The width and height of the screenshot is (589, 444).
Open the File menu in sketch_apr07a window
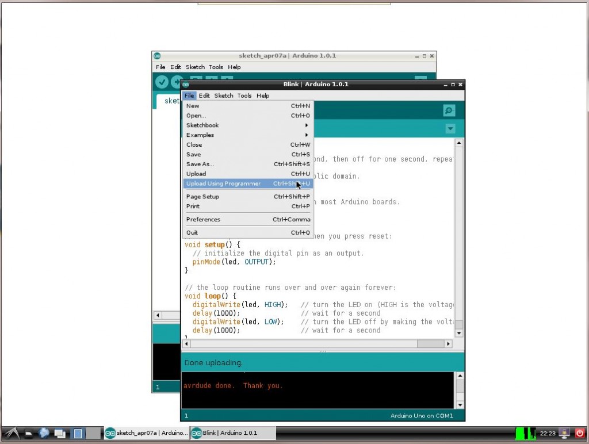(160, 67)
